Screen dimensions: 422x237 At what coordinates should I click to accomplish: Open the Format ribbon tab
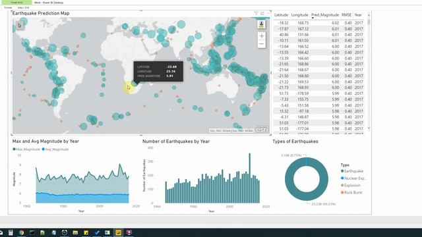coord(8,8)
